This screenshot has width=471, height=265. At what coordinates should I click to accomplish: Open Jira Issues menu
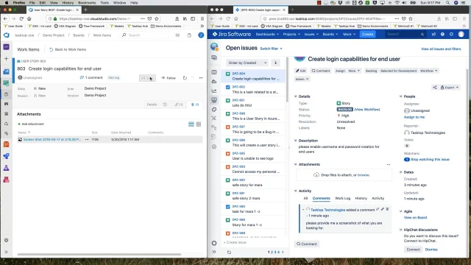pos(311,35)
